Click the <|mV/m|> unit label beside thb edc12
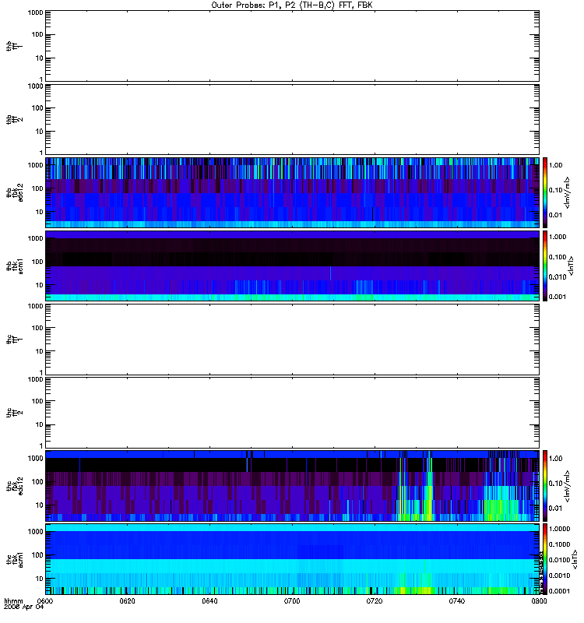This screenshot has width=584, height=623. pyautogui.click(x=568, y=192)
